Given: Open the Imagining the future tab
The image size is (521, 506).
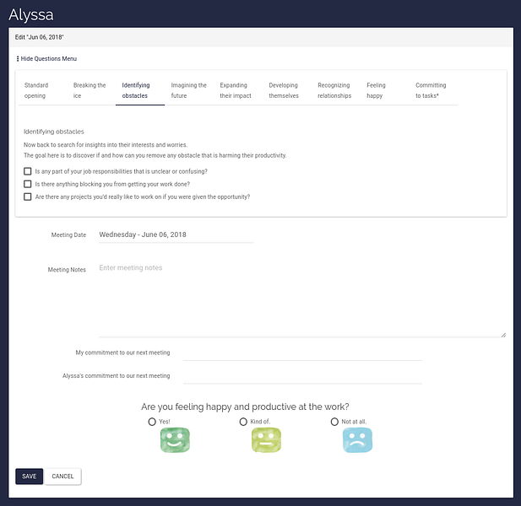Looking at the screenshot, I should (189, 90).
